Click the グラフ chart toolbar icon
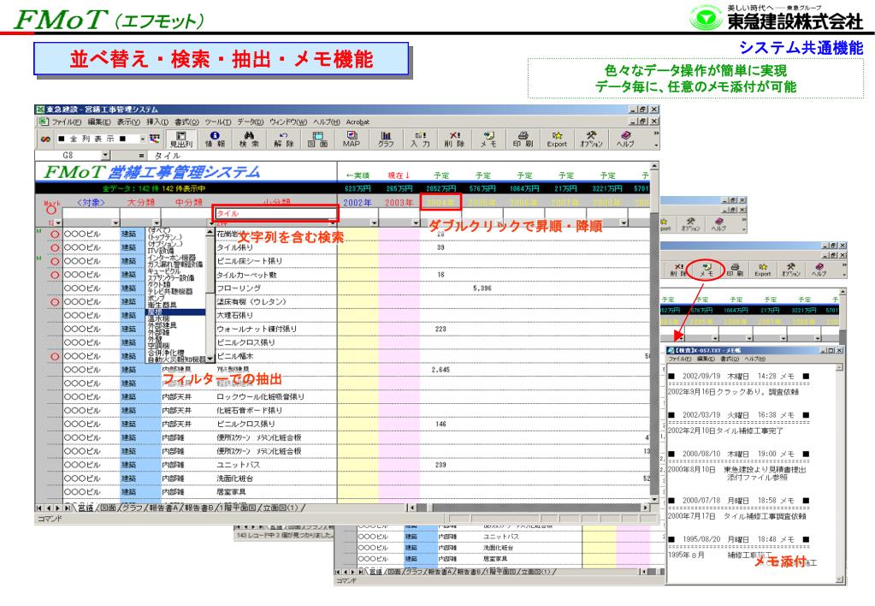 click(386, 139)
